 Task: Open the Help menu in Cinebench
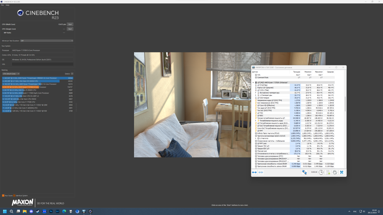point(8,5)
